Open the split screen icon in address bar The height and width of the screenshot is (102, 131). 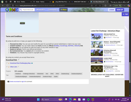click(x=92, y=5)
